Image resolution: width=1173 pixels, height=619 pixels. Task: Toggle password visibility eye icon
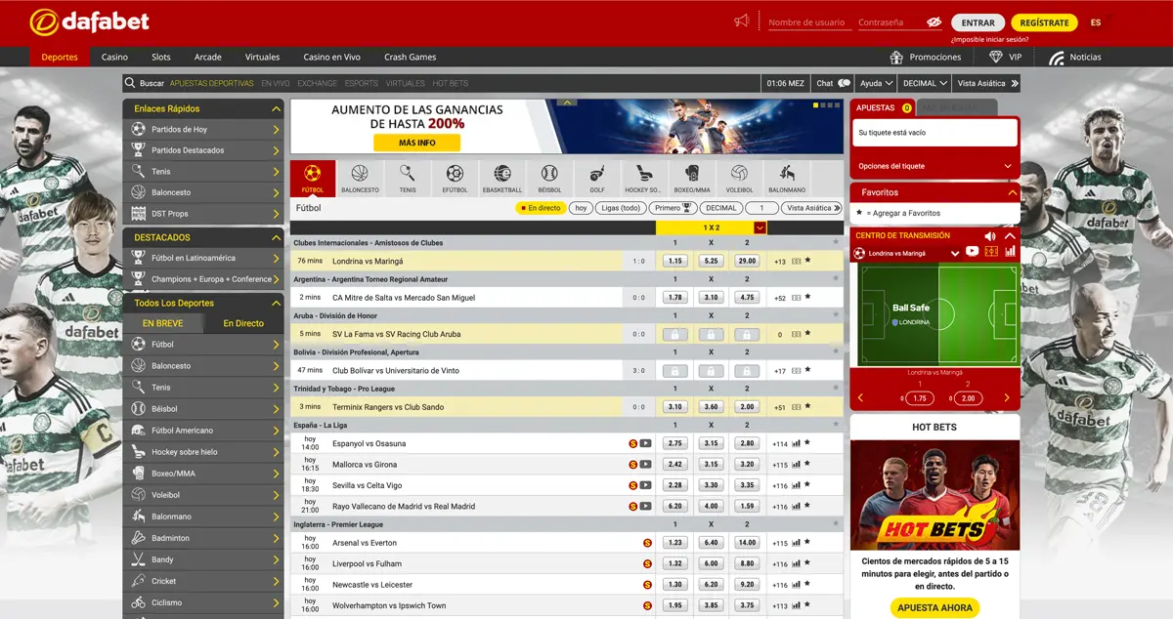(x=934, y=22)
